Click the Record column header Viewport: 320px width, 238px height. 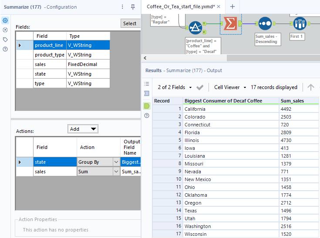click(167, 101)
